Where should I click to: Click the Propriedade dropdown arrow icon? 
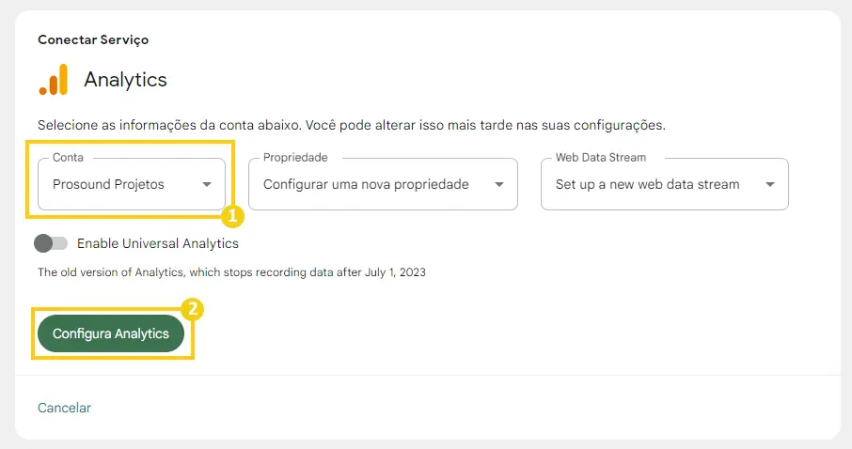coord(498,185)
